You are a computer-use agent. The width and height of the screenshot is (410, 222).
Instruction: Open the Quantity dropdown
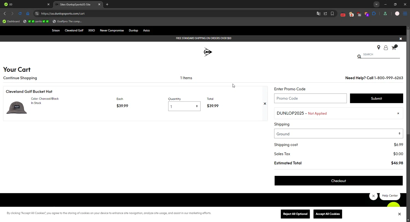click(x=184, y=106)
